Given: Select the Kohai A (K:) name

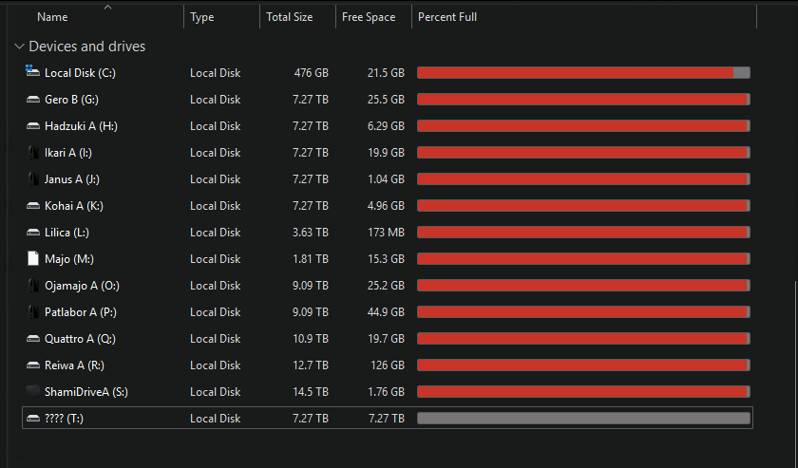Looking at the screenshot, I should coord(74,206).
